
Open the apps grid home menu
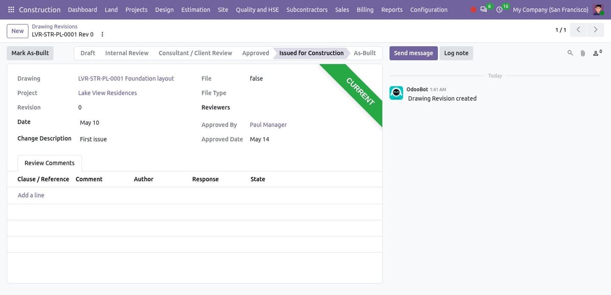11,10
